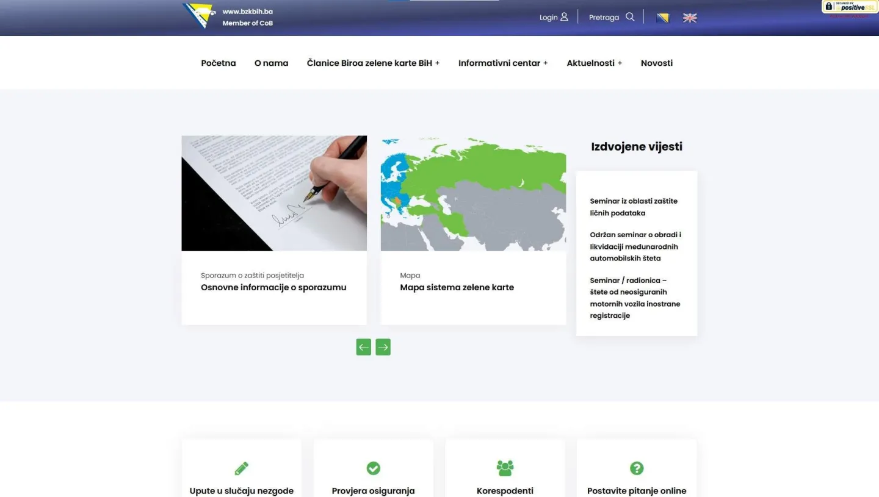The image size is (879, 497).
Task: Open the Korespodenti card
Action: (x=505, y=491)
